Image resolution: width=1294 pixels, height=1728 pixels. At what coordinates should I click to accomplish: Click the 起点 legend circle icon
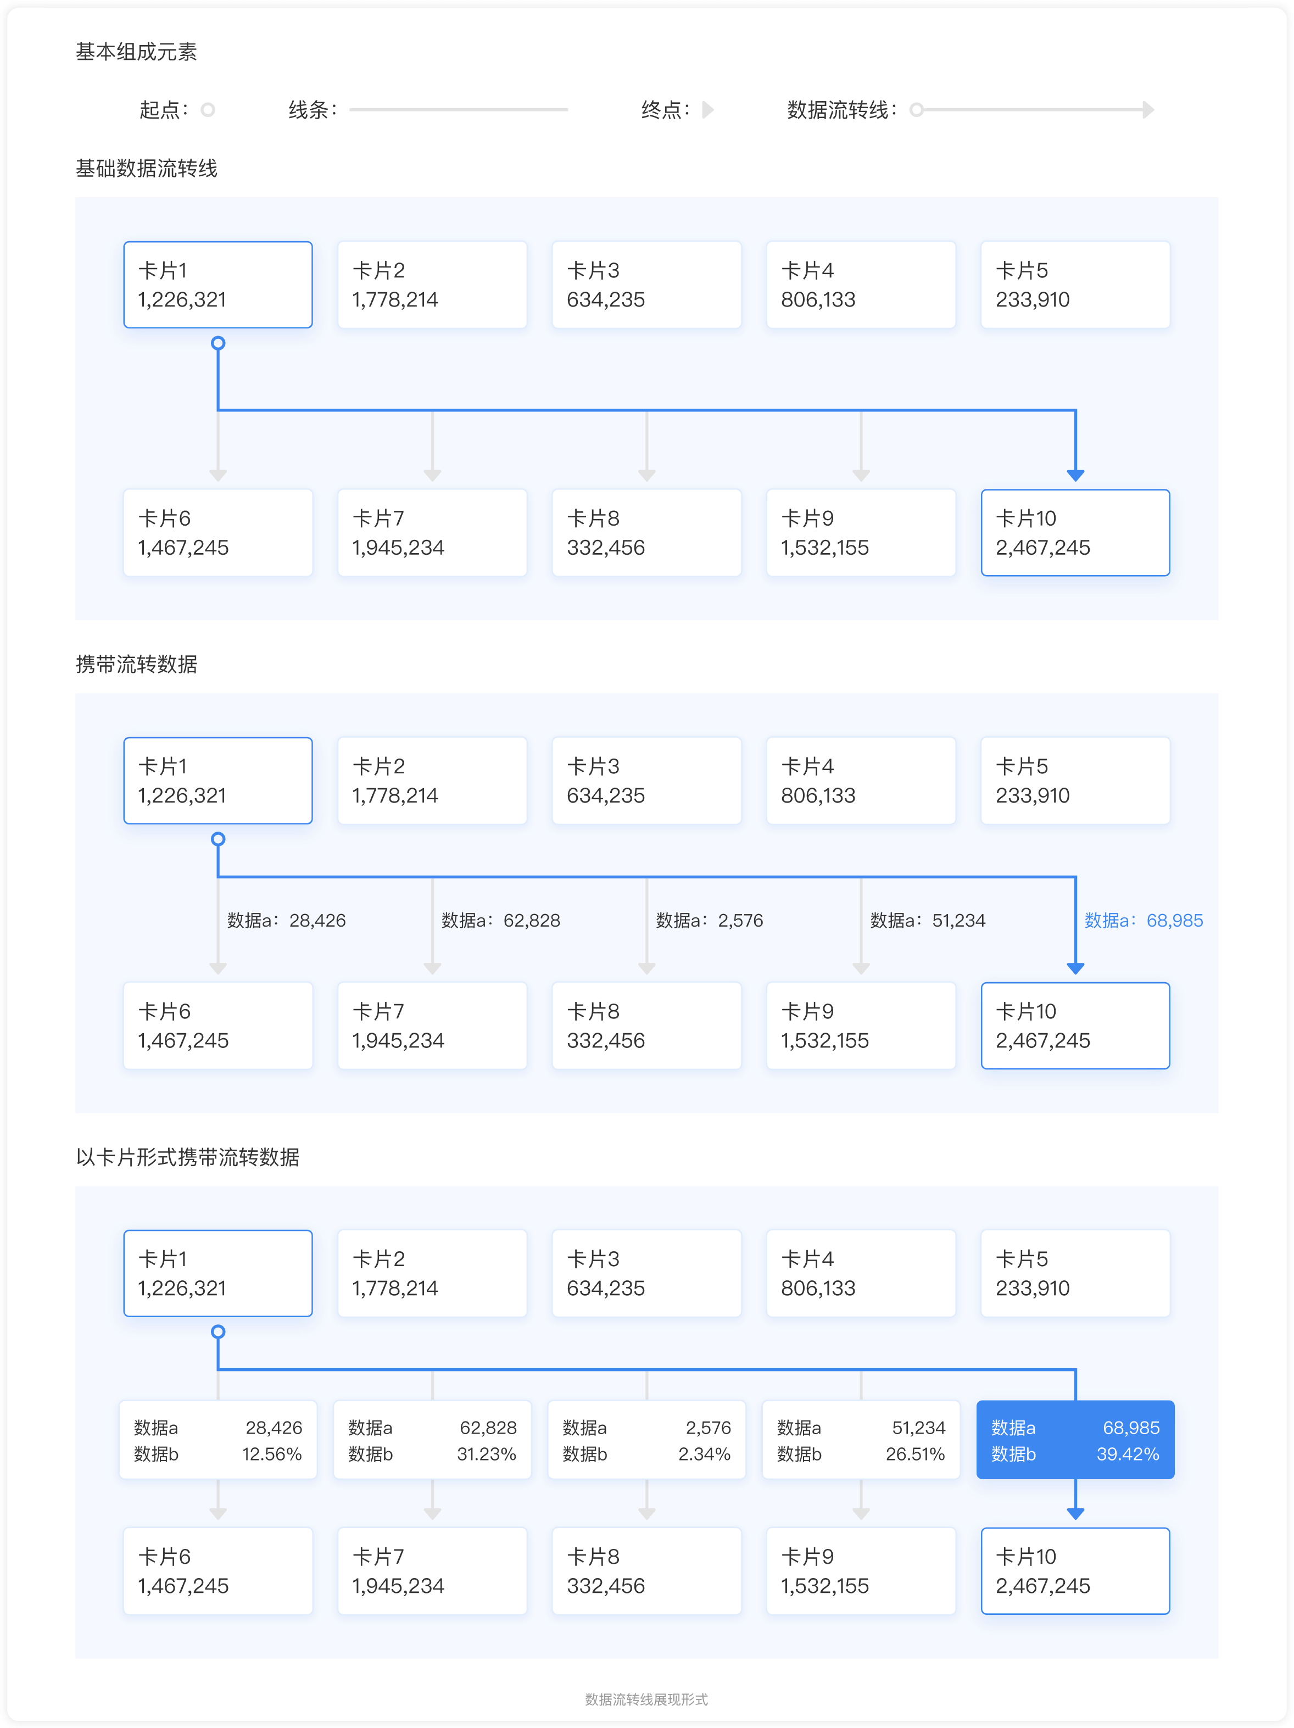coord(208,109)
